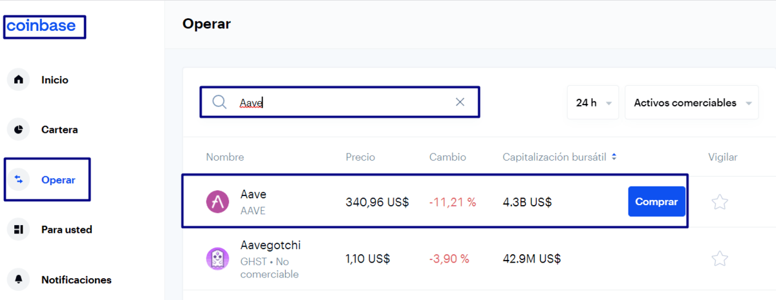776x300 pixels.
Task: Clear the search field with X
Action: pyautogui.click(x=460, y=102)
